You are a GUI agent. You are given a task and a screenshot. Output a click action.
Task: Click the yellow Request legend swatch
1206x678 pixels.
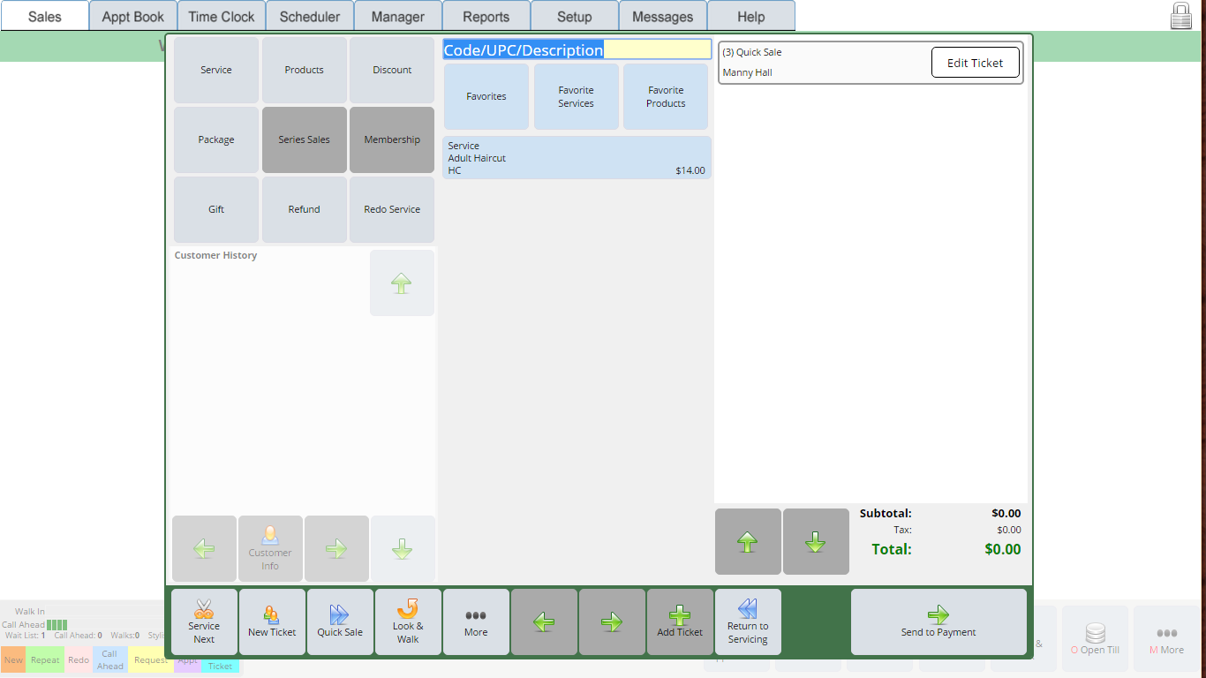point(151,659)
